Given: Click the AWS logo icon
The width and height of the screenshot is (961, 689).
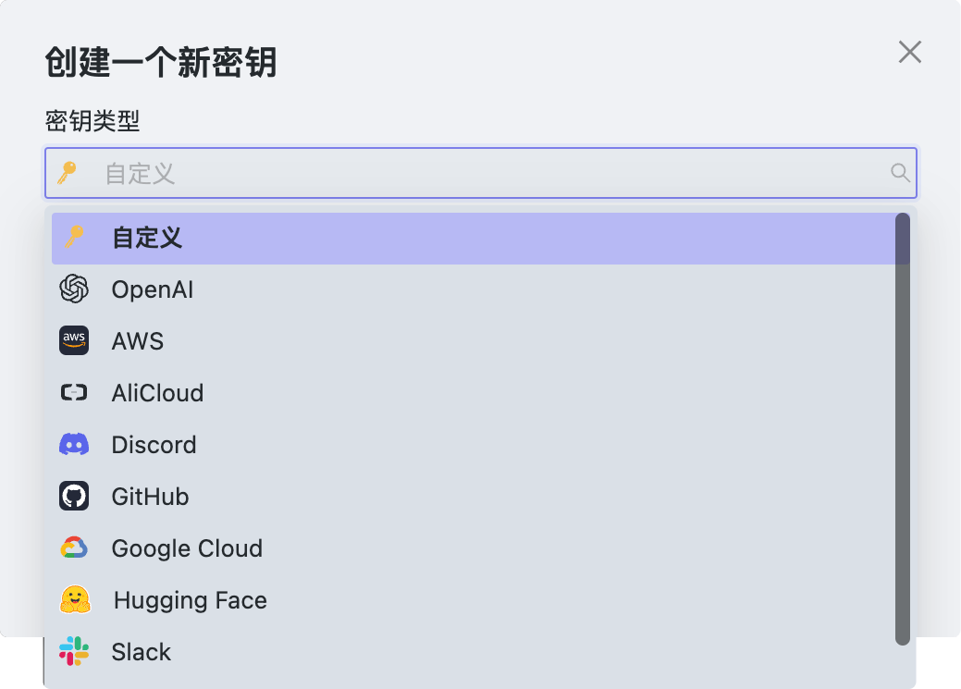Looking at the screenshot, I should (x=74, y=341).
